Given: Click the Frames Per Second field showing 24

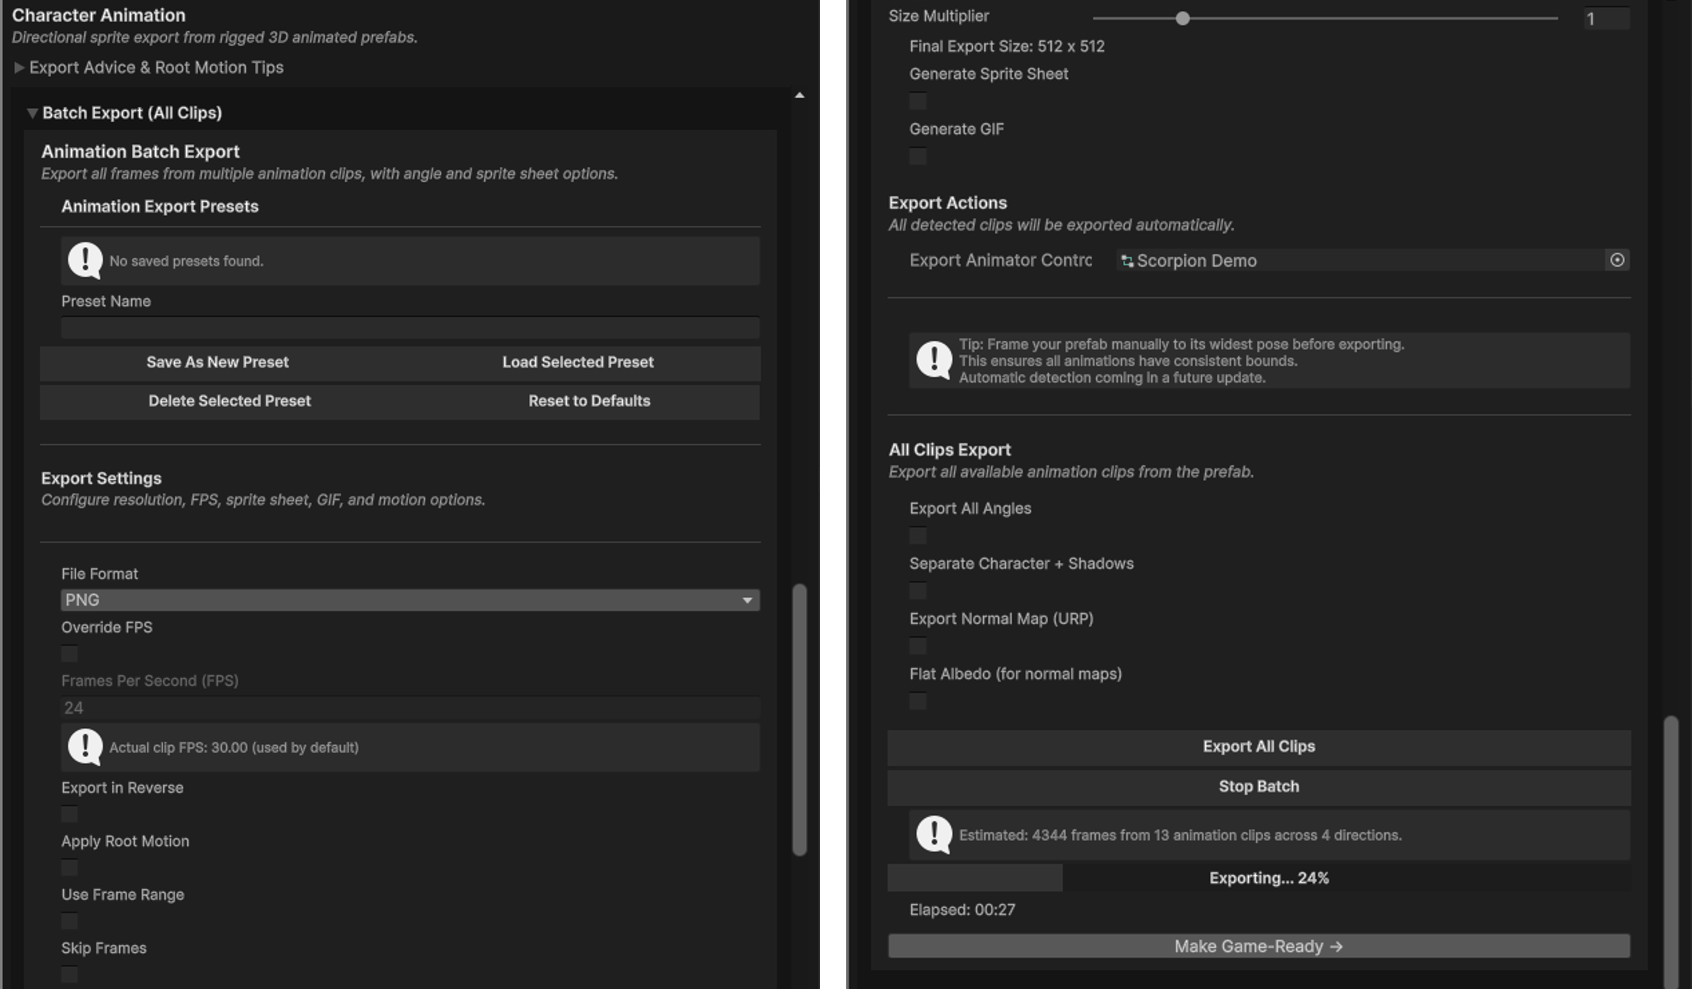Looking at the screenshot, I should (410, 707).
